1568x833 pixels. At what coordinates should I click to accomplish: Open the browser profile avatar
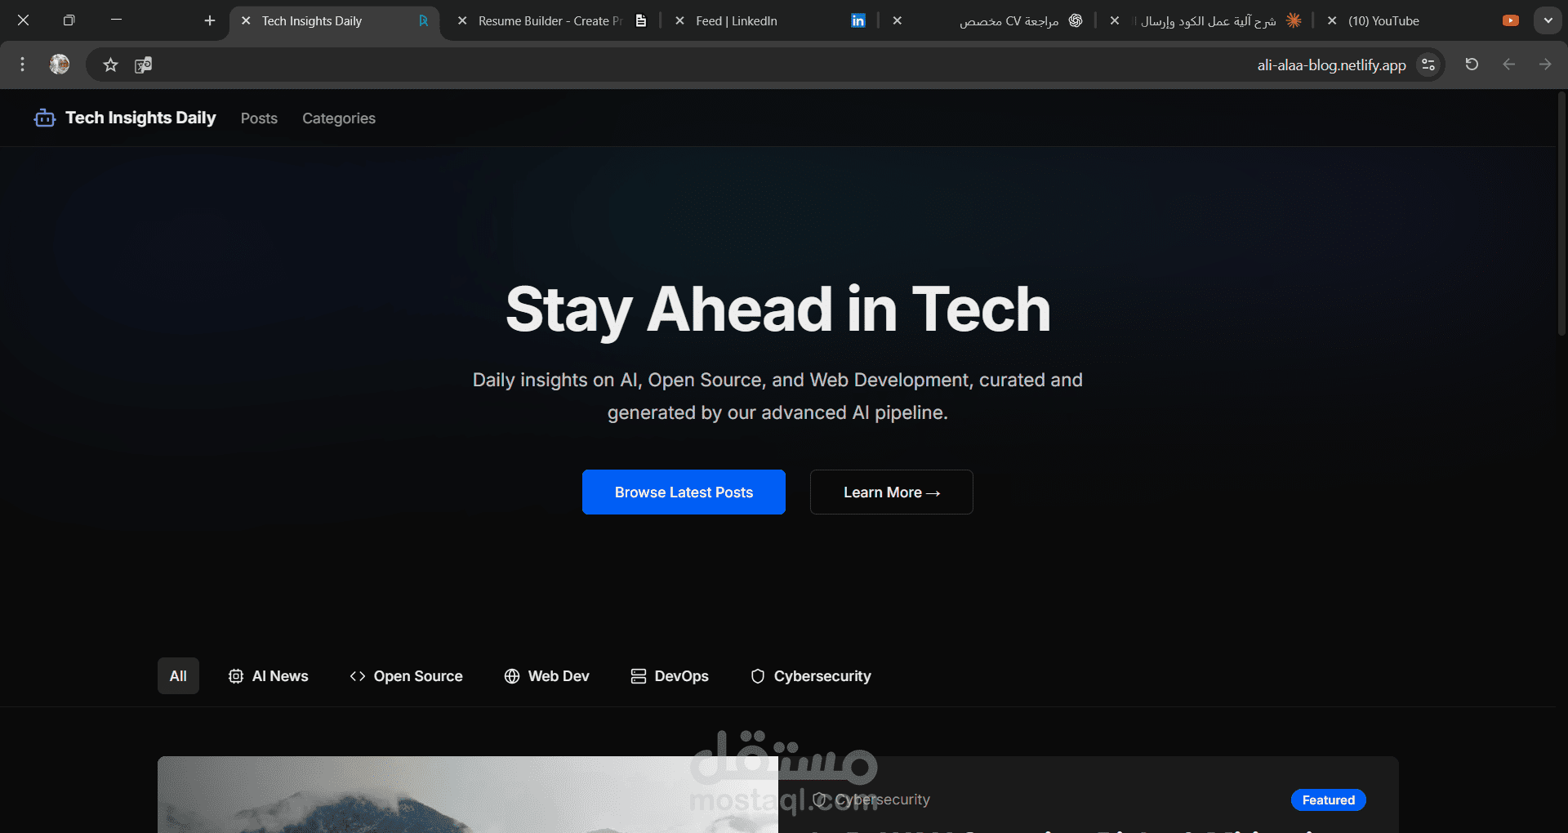click(x=60, y=65)
